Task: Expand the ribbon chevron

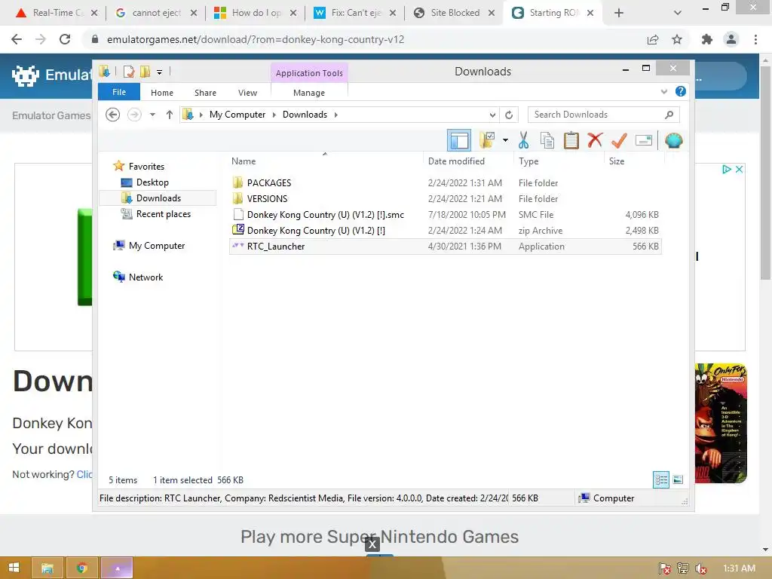Action: (x=663, y=91)
